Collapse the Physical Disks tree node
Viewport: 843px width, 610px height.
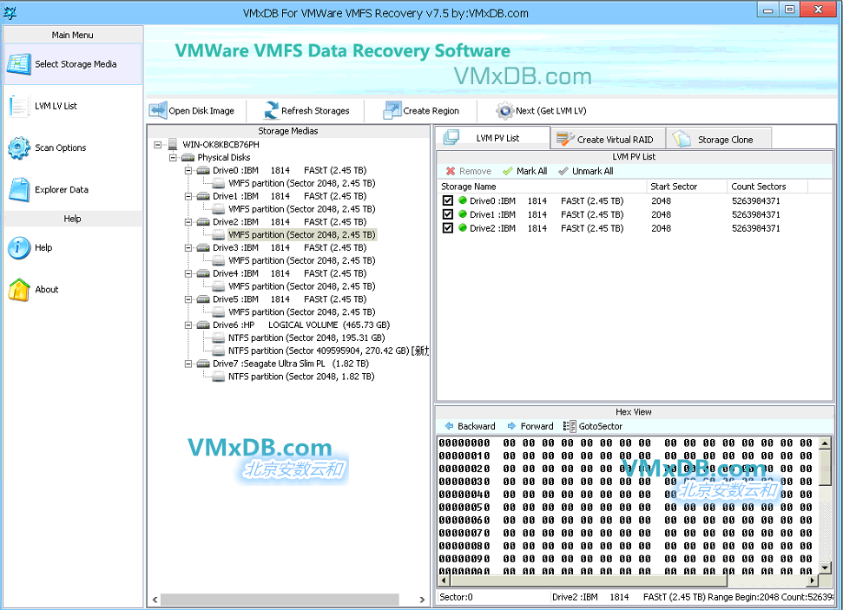[173, 157]
